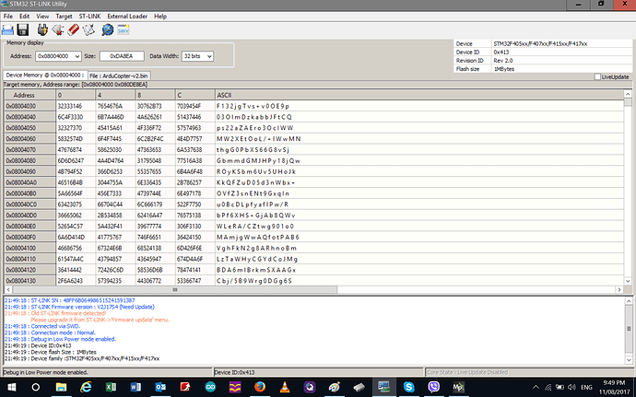Screen dimensions: 636x397
Task: Open File Explorer from taskbar
Action: click(x=61, y=387)
